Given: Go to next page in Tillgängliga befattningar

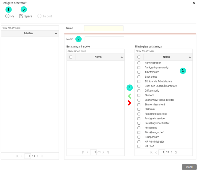Looking at the screenshot, I should [x=171, y=152].
